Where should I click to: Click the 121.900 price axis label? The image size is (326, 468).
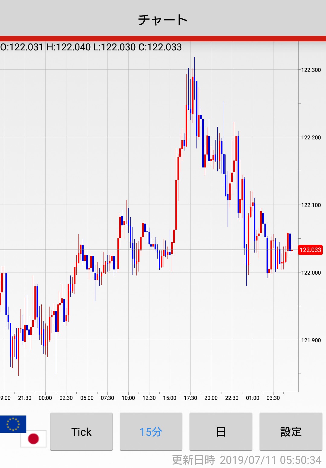pyautogui.click(x=311, y=340)
